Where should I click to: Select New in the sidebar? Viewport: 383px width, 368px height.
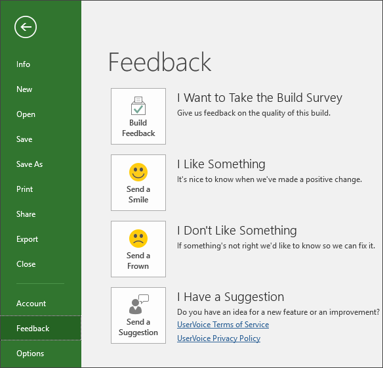(24, 89)
